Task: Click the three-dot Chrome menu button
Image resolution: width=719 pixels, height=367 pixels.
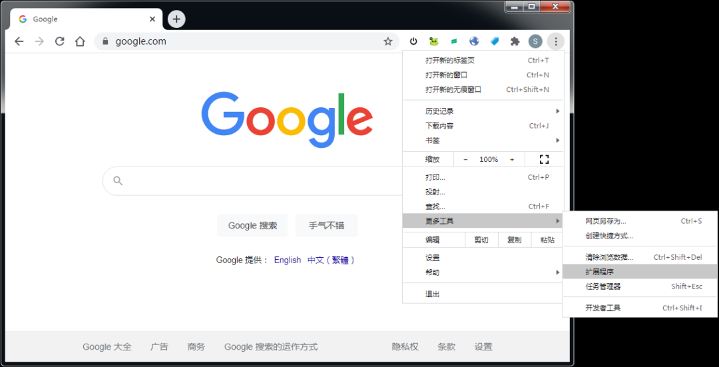Action: (x=556, y=42)
